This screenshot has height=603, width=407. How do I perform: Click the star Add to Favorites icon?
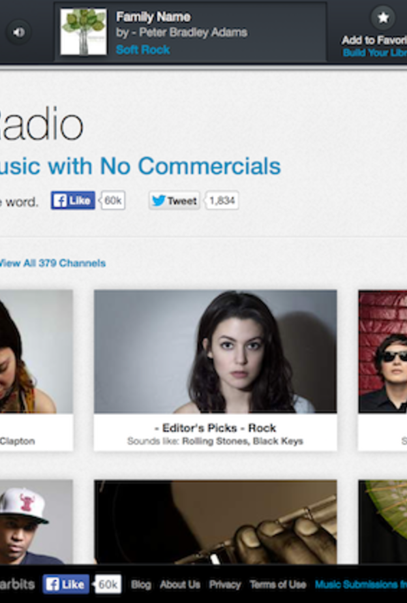click(383, 18)
